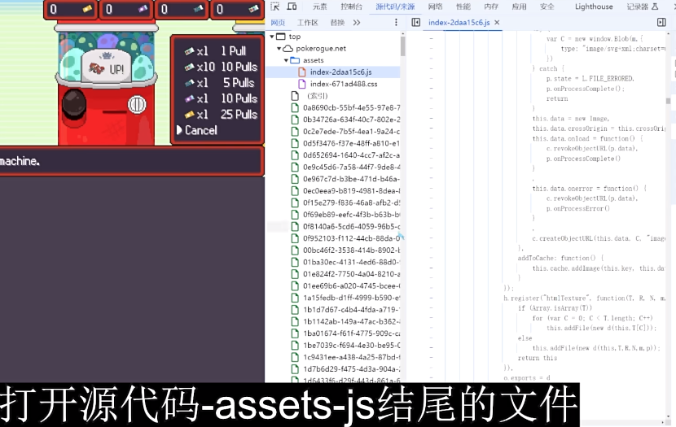This screenshot has width=676, height=427.
Task: Click the navigator file list scrollbar
Action: click(402, 46)
